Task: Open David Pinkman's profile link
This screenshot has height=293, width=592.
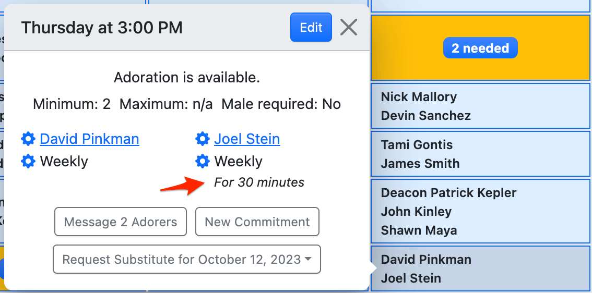Action: [x=89, y=139]
